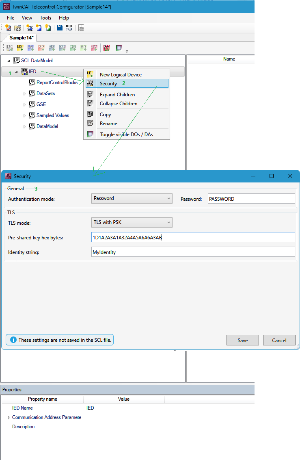The image size is (300, 460).
Task: Click the add LN toolbar icon
Action: tap(30, 48)
